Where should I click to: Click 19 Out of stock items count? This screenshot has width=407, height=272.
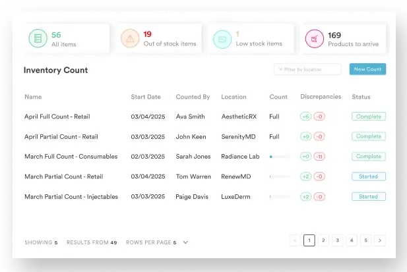[148, 34]
